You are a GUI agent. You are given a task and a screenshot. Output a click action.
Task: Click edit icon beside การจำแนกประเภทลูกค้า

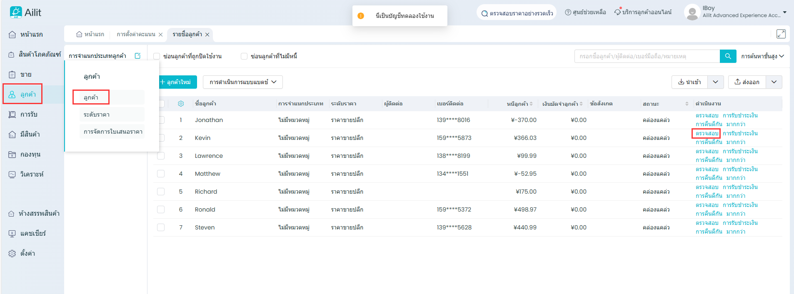[138, 56]
